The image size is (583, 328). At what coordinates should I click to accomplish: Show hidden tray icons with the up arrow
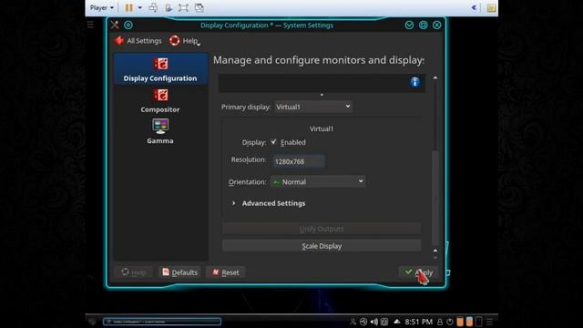click(397, 322)
